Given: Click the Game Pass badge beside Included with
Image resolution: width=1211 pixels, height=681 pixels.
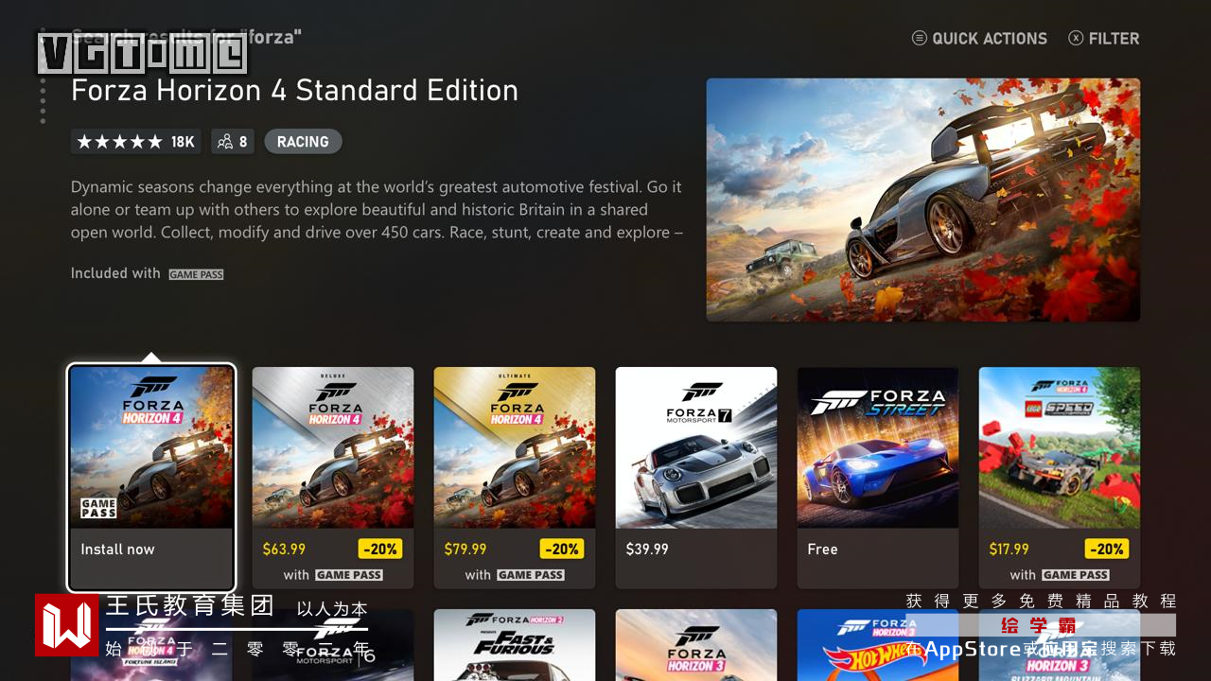Looking at the screenshot, I should coord(196,274).
